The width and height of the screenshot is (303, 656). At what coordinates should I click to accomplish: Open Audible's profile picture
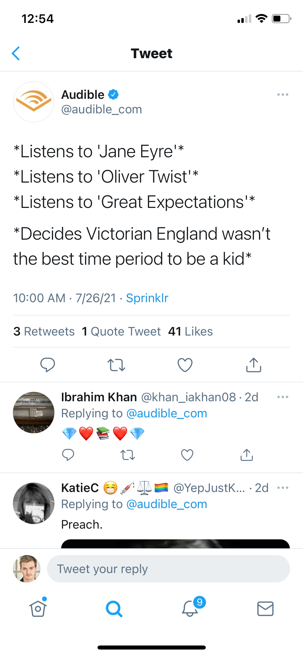34,102
